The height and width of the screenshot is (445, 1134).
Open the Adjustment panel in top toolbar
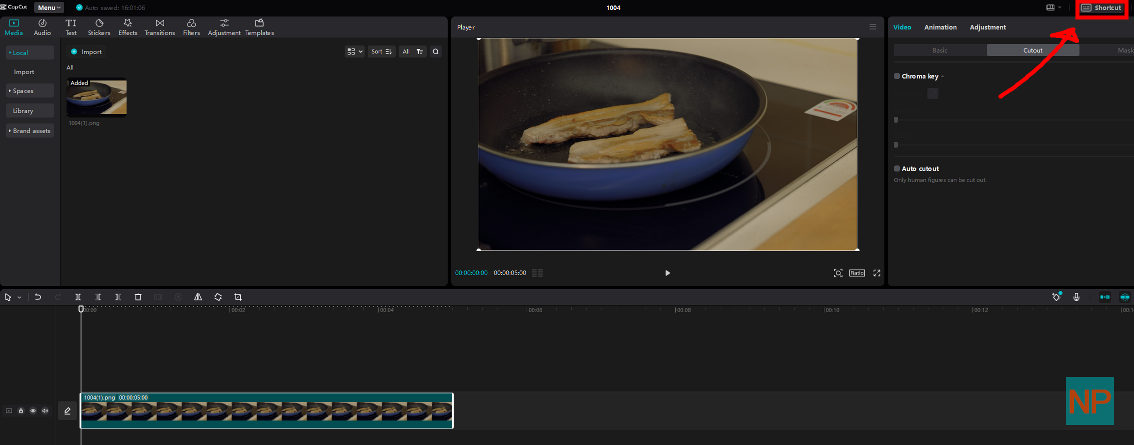(224, 27)
